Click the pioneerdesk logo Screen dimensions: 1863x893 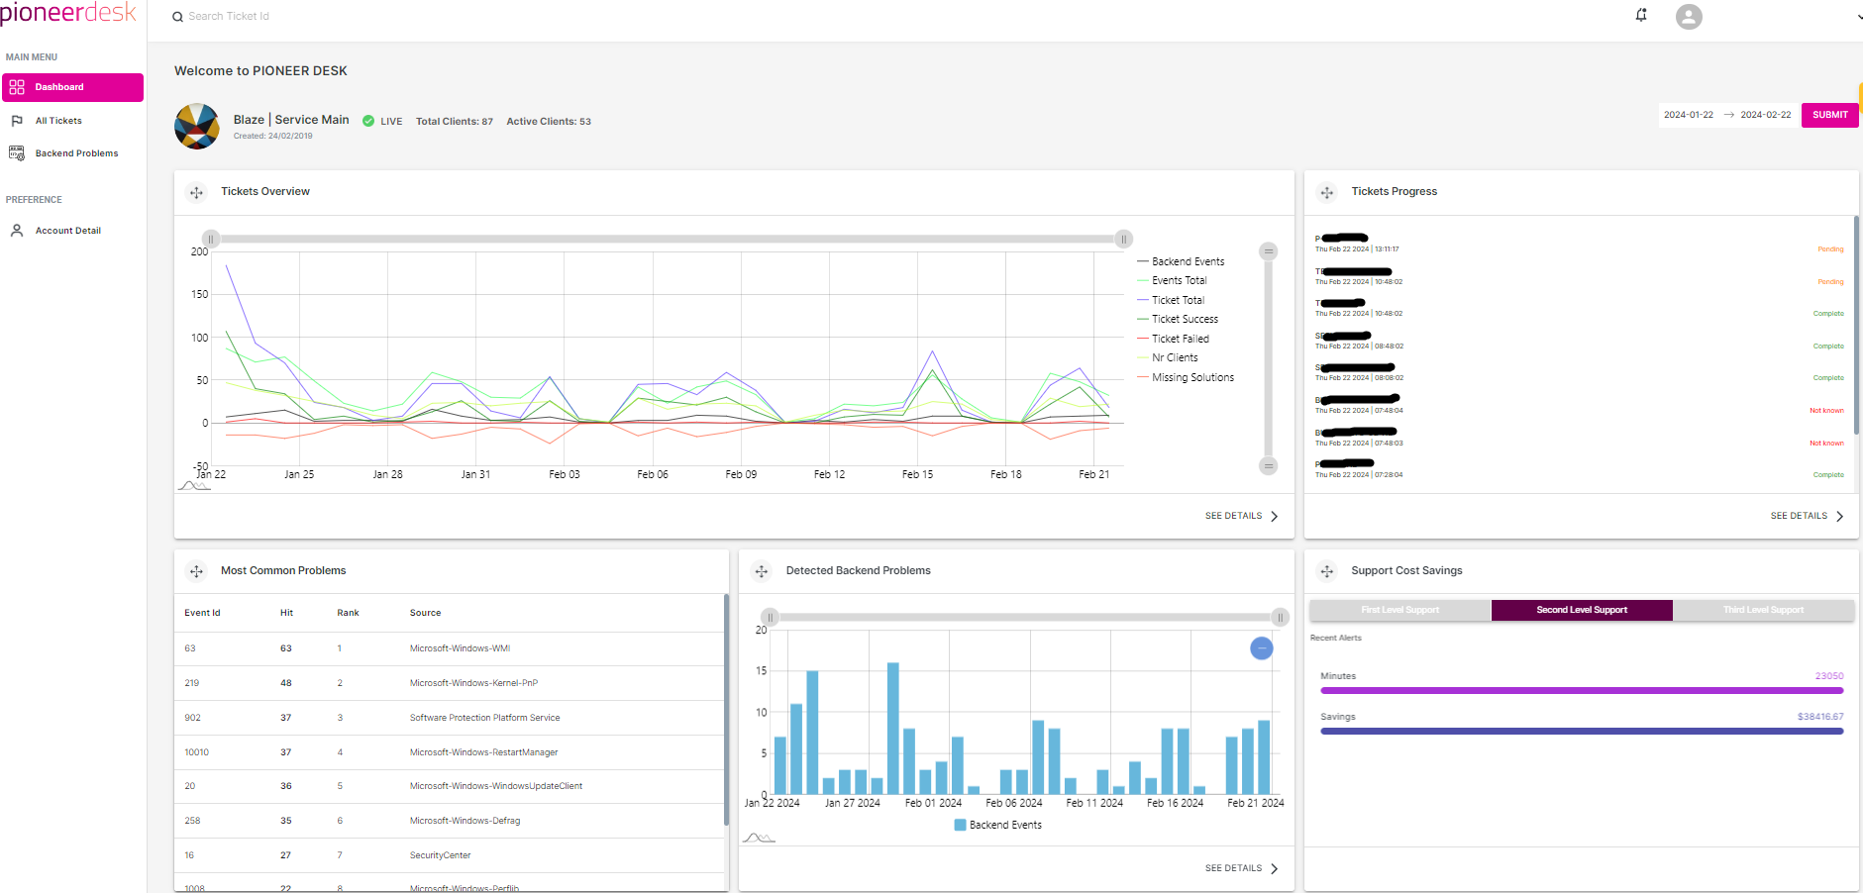point(68,13)
